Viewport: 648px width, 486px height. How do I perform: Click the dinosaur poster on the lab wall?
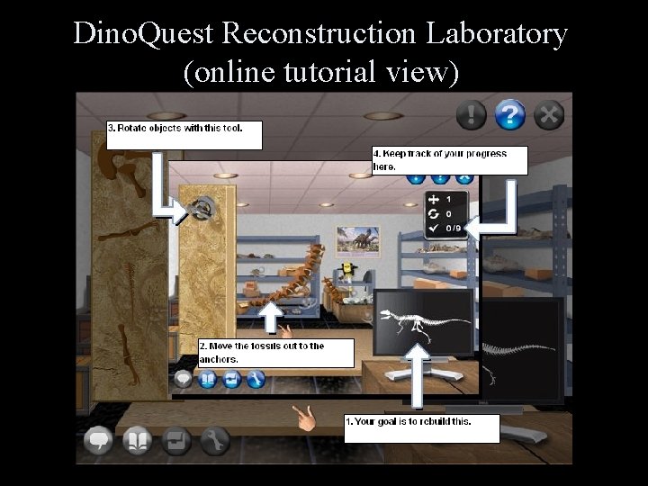pyautogui.click(x=358, y=241)
